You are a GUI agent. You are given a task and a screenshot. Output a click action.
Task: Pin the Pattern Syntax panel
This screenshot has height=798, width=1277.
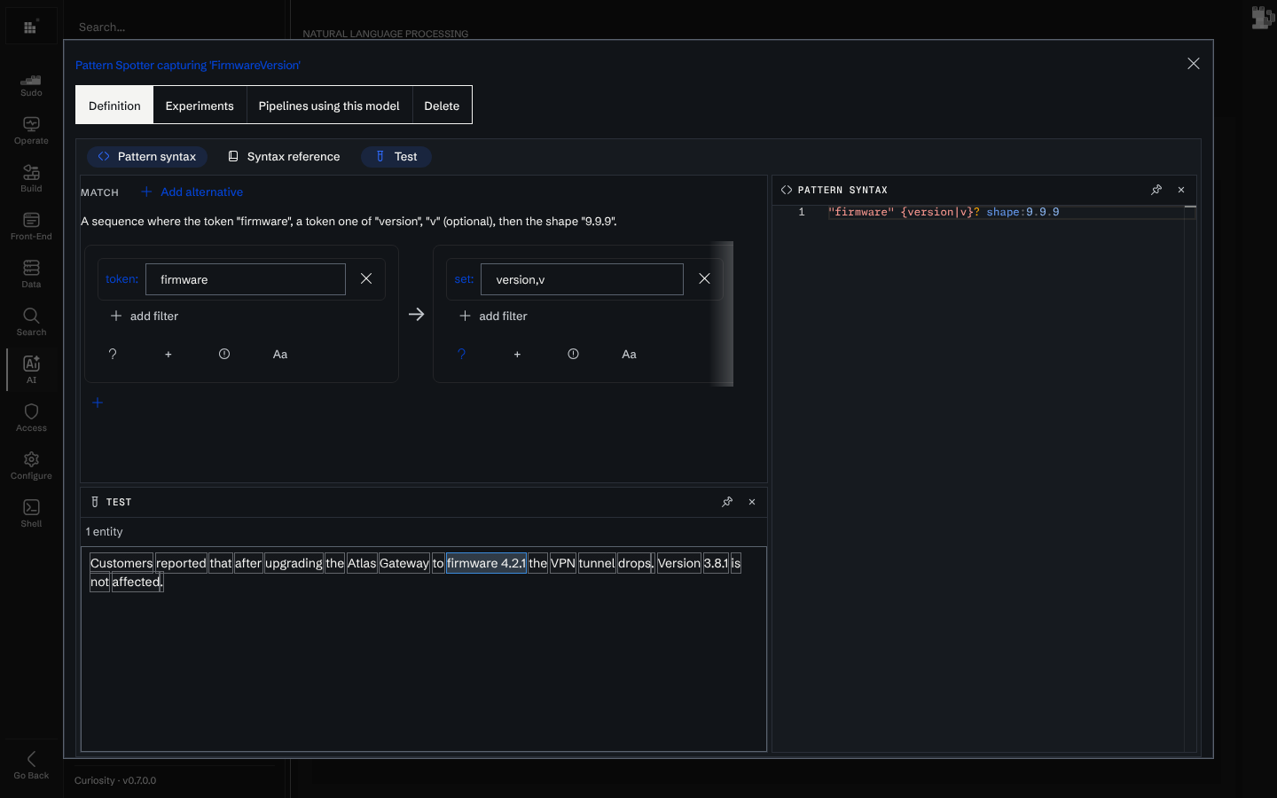[x=1156, y=190]
